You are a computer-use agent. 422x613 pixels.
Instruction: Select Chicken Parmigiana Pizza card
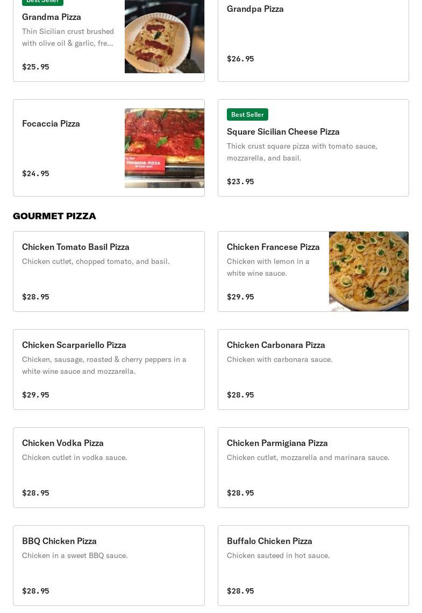(313, 468)
